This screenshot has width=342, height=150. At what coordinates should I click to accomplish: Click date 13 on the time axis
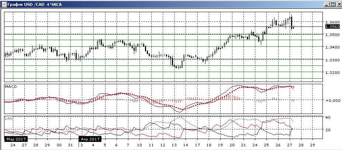(174, 145)
